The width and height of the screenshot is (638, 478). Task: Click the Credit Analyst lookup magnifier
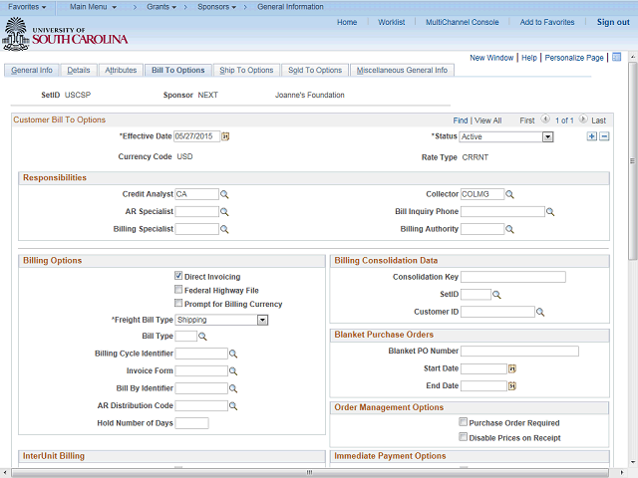point(225,195)
